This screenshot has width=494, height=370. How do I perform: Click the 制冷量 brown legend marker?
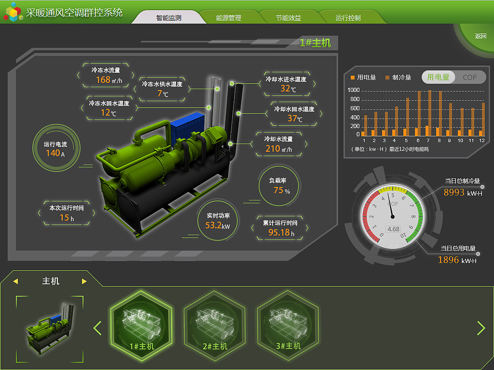(x=387, y=78)
